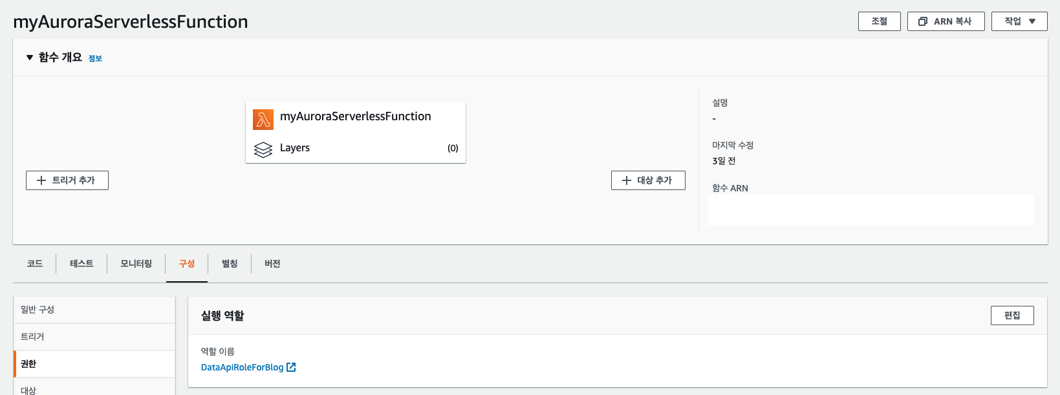Open DataApiRoleForBlog via its external link icon
This screenshot has height=395, width=1060.
coord(292,367)
